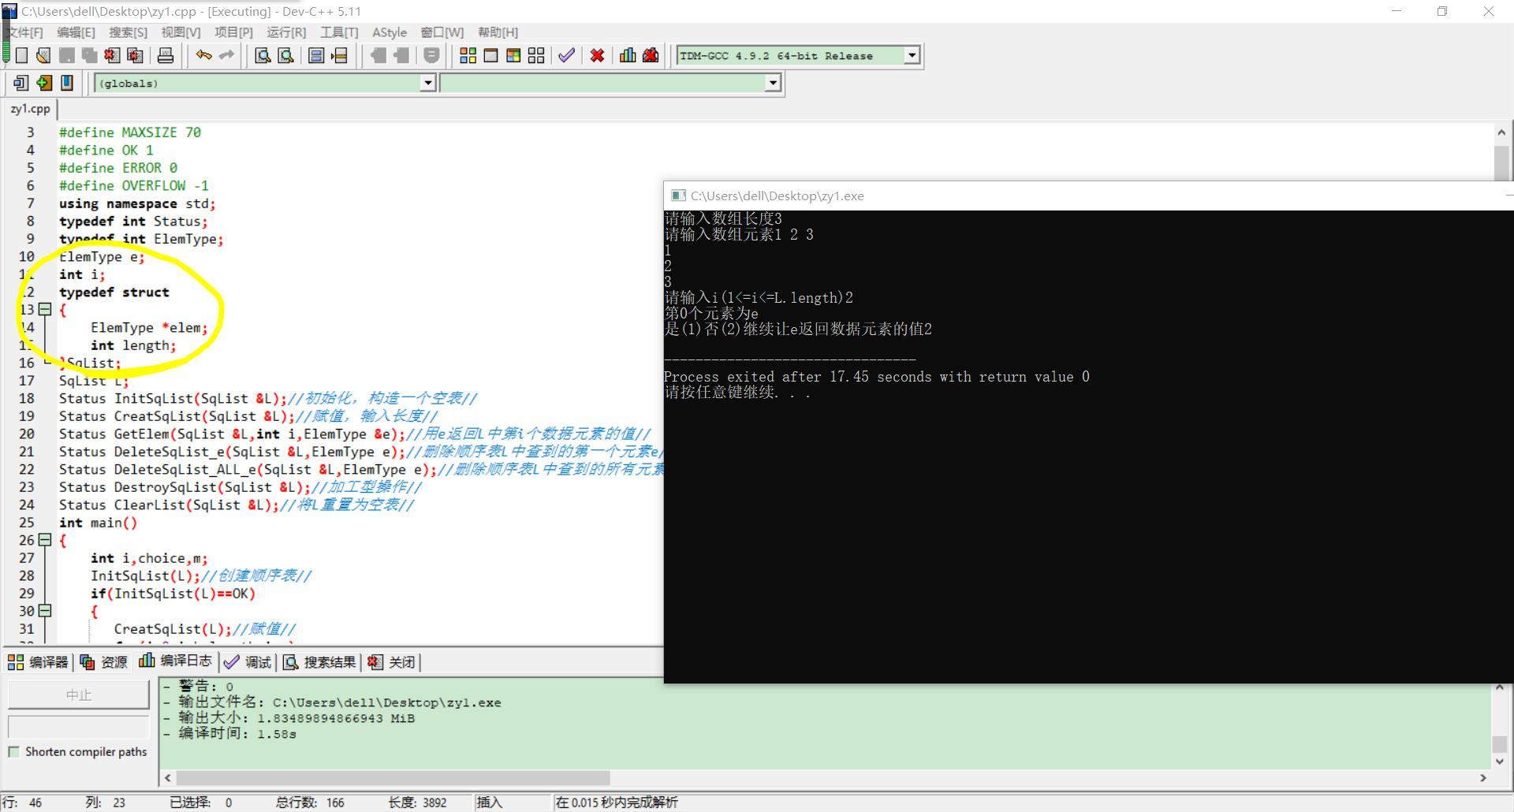Click the Delete profiling information icon
Image resolution: width=1514 pixels, height=812 pixels.
pos(651,55)
